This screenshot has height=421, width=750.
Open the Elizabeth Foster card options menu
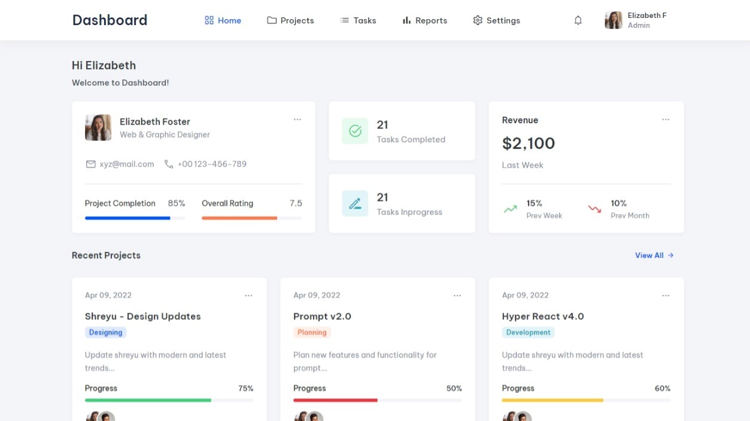[297, 120]
